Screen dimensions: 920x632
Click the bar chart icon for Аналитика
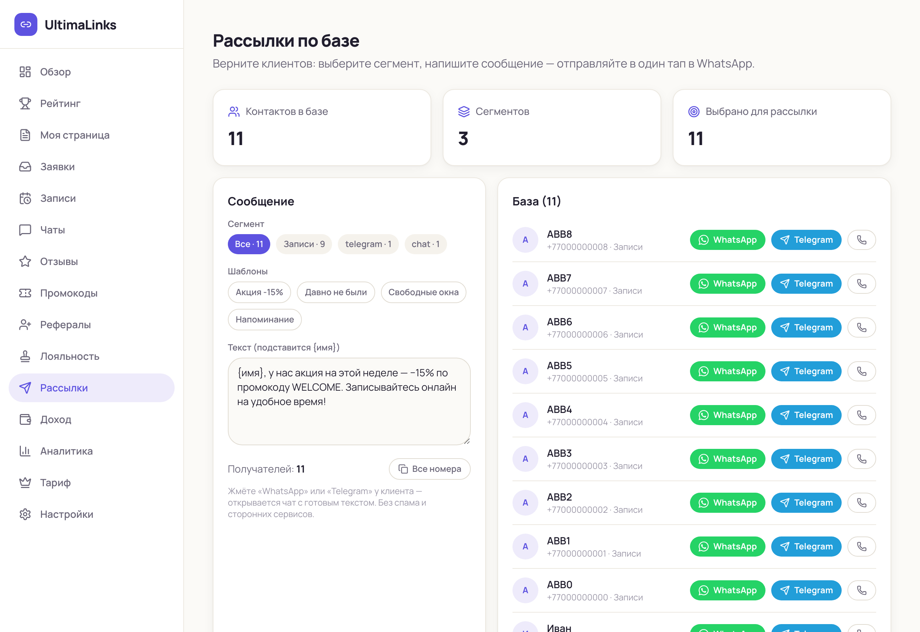click(x=25, y=451)
